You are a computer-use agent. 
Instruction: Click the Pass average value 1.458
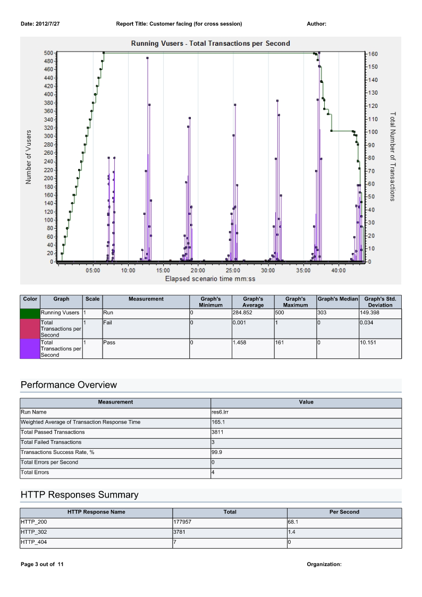[239, 342]
